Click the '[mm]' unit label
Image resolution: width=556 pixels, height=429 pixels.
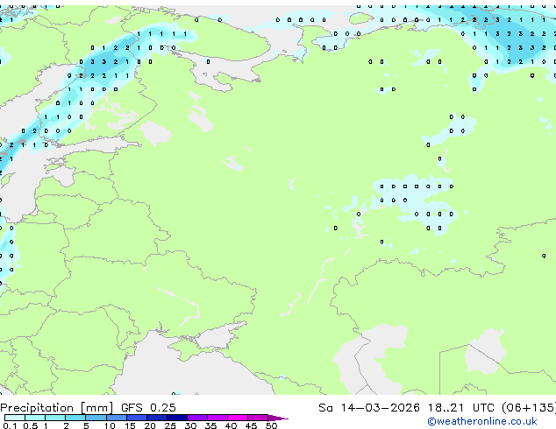click(x=96, y=408)
